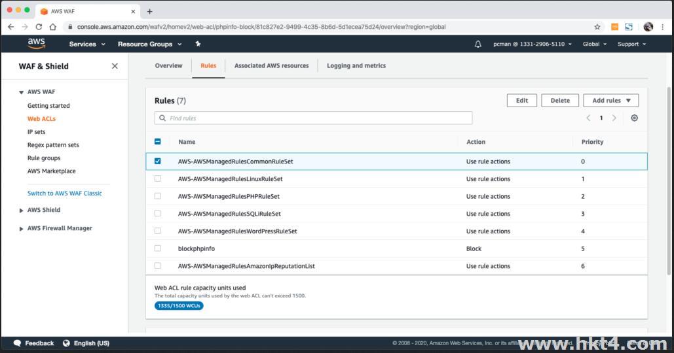
Task: Check the blockphpinfo rule checkbox
Action: (x=158, y=248)
